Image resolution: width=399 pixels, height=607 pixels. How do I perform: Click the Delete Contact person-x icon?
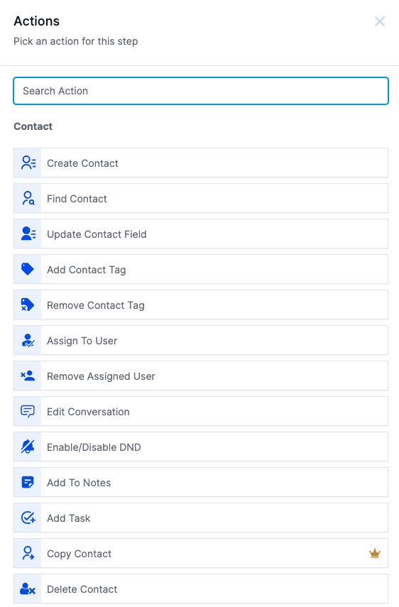click(28, 589)
